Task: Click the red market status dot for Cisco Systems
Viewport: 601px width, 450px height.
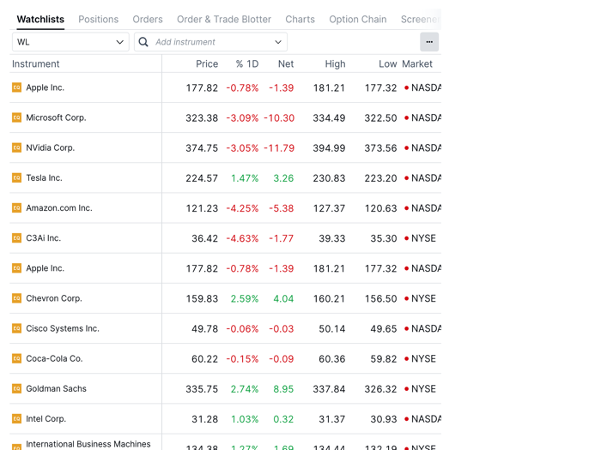Action: tap(406, 328)
